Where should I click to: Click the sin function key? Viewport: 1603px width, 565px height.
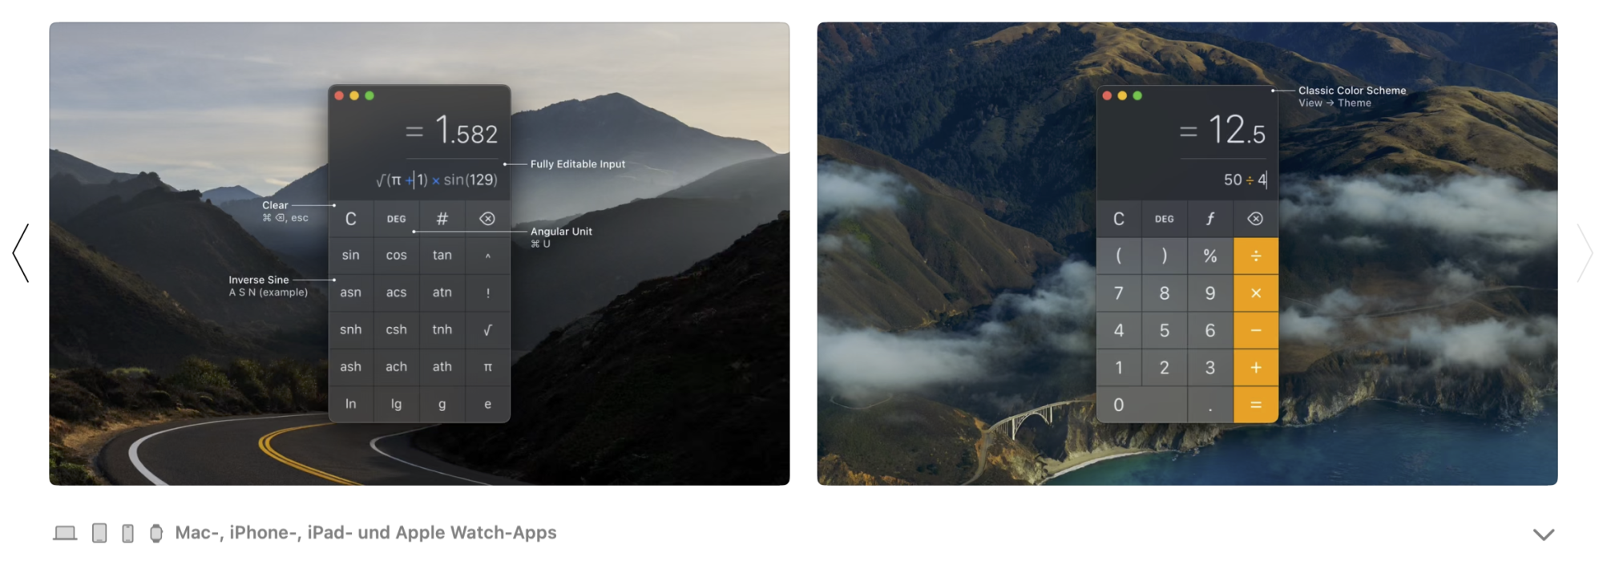tap(350, 256)
